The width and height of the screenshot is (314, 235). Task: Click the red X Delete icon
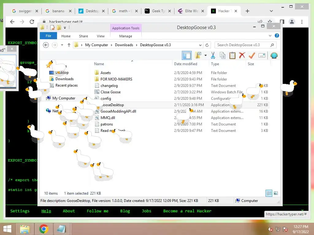(242, 55)
